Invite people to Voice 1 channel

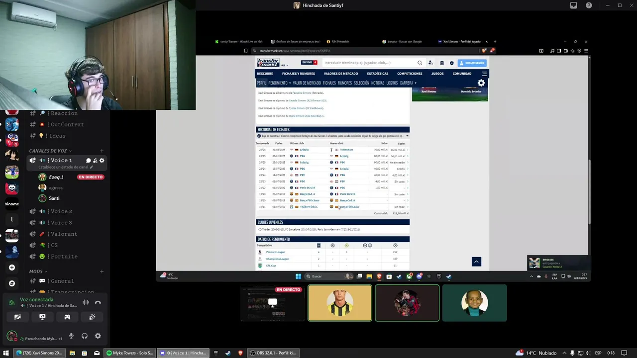[95, 161]
